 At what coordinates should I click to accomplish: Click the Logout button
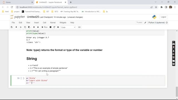163,17
